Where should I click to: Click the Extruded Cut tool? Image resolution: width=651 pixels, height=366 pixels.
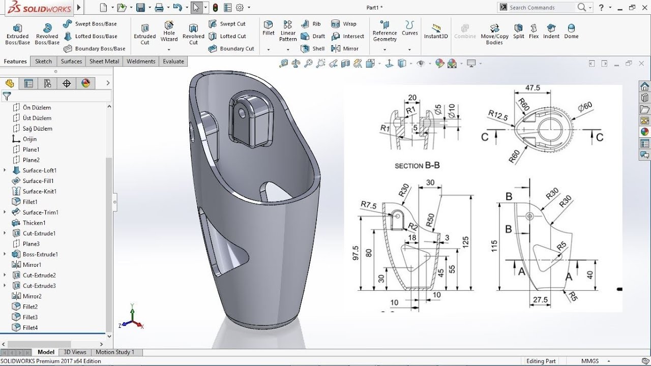145,34
